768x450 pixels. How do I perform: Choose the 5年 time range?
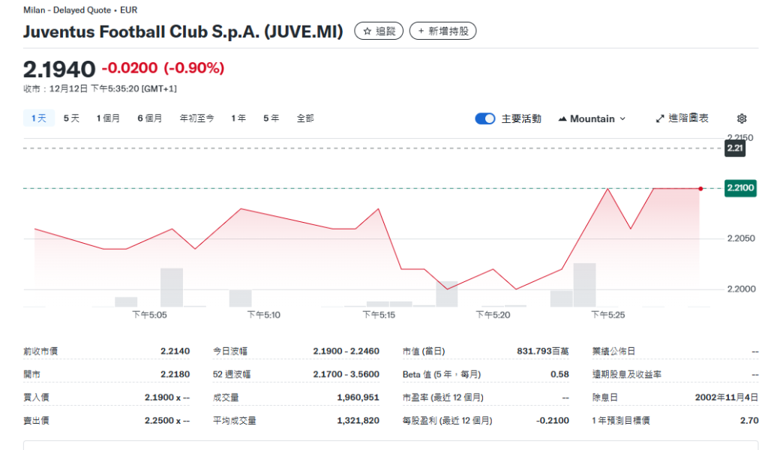271,118
